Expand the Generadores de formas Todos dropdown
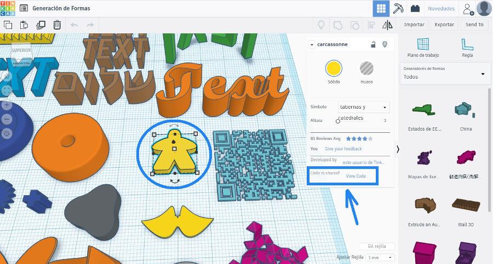The height and width of the screenshot is (264, 493). pyautogui.click(x=444, y=73)
